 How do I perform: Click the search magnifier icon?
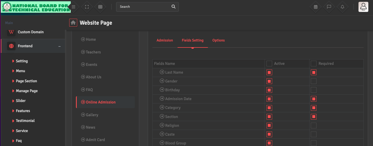(173, 7)
